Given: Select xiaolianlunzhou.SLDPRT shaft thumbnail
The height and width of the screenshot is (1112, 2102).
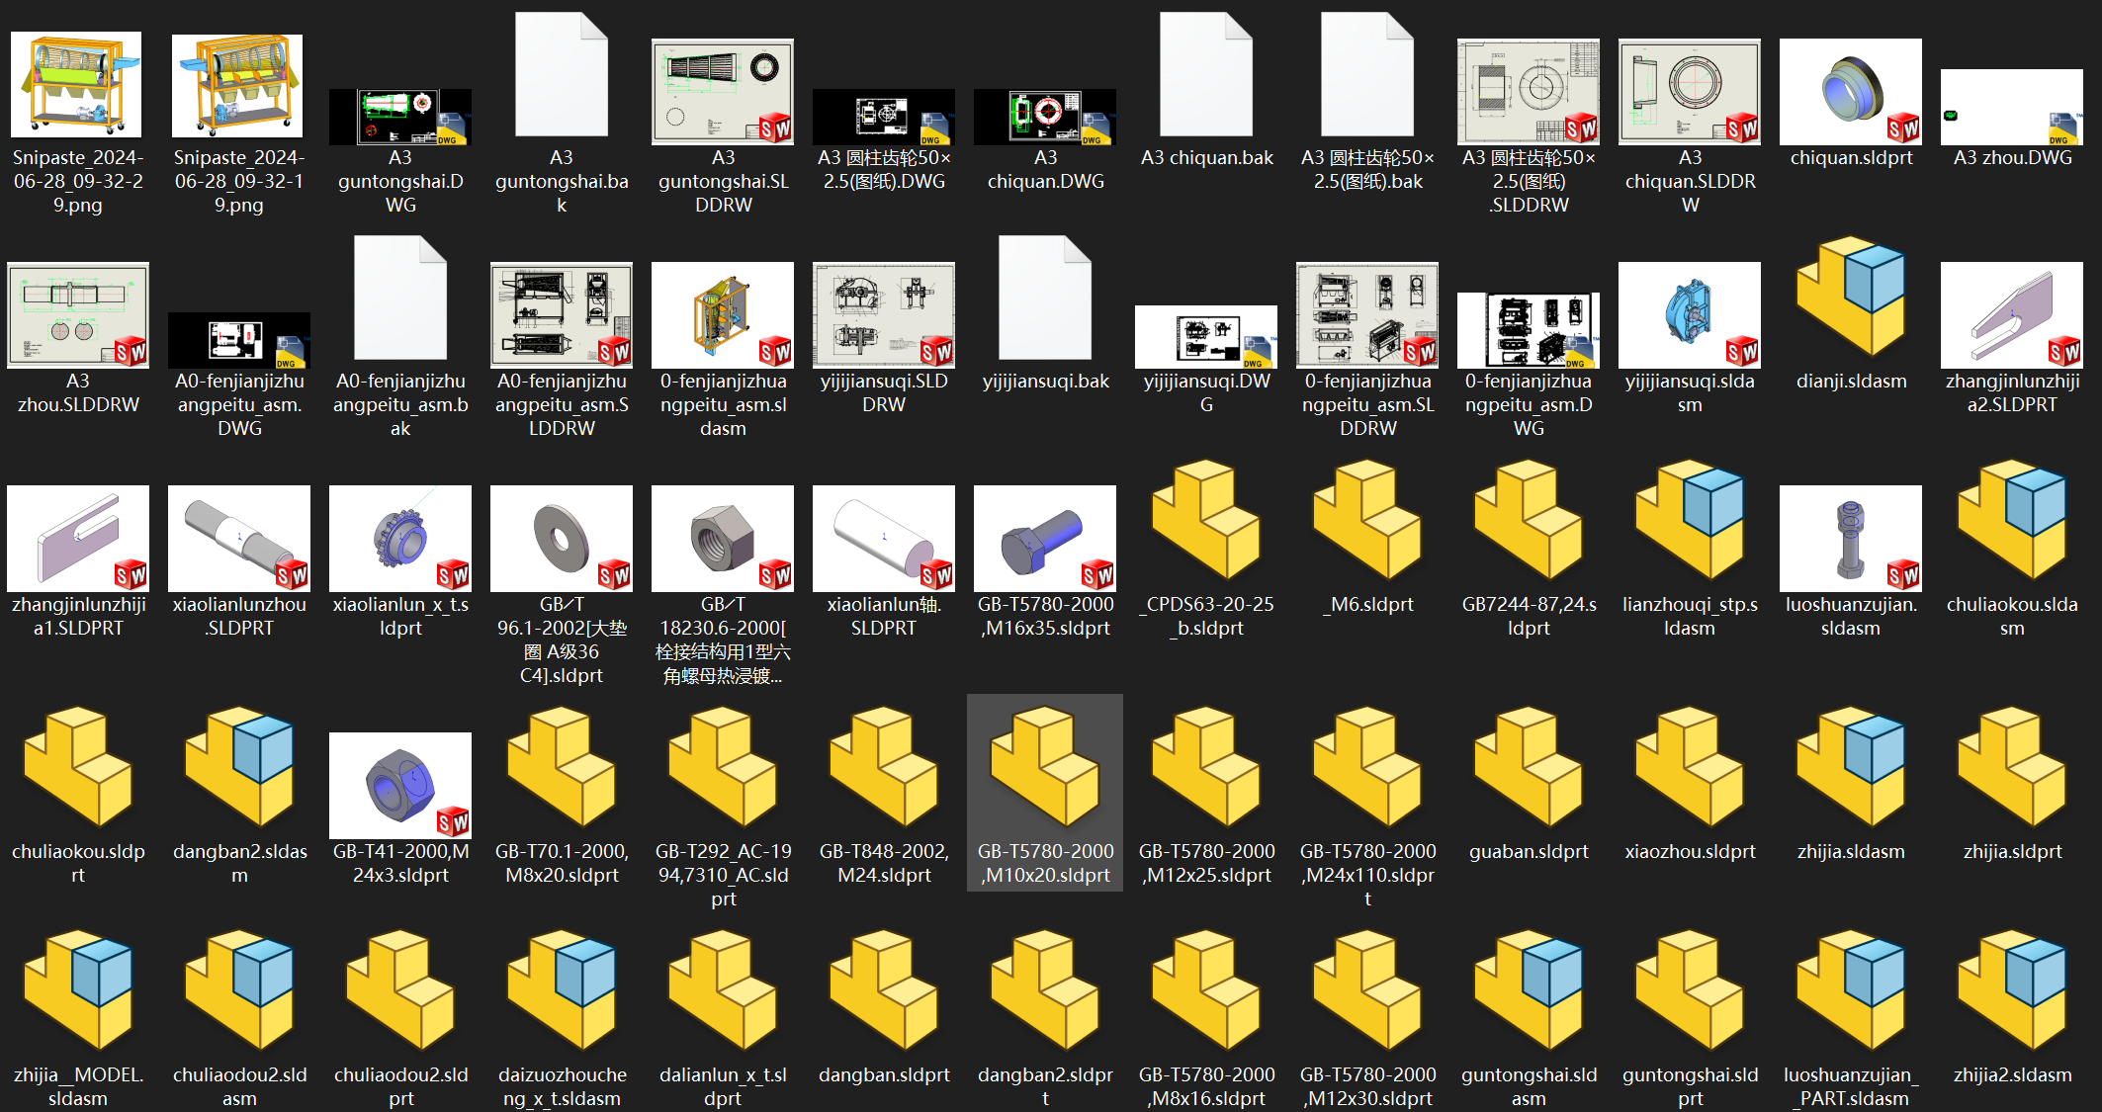Looking at the screenshot, I should [x=239, y=538].
